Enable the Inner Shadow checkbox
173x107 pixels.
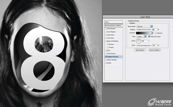click(x=106, y=32)
